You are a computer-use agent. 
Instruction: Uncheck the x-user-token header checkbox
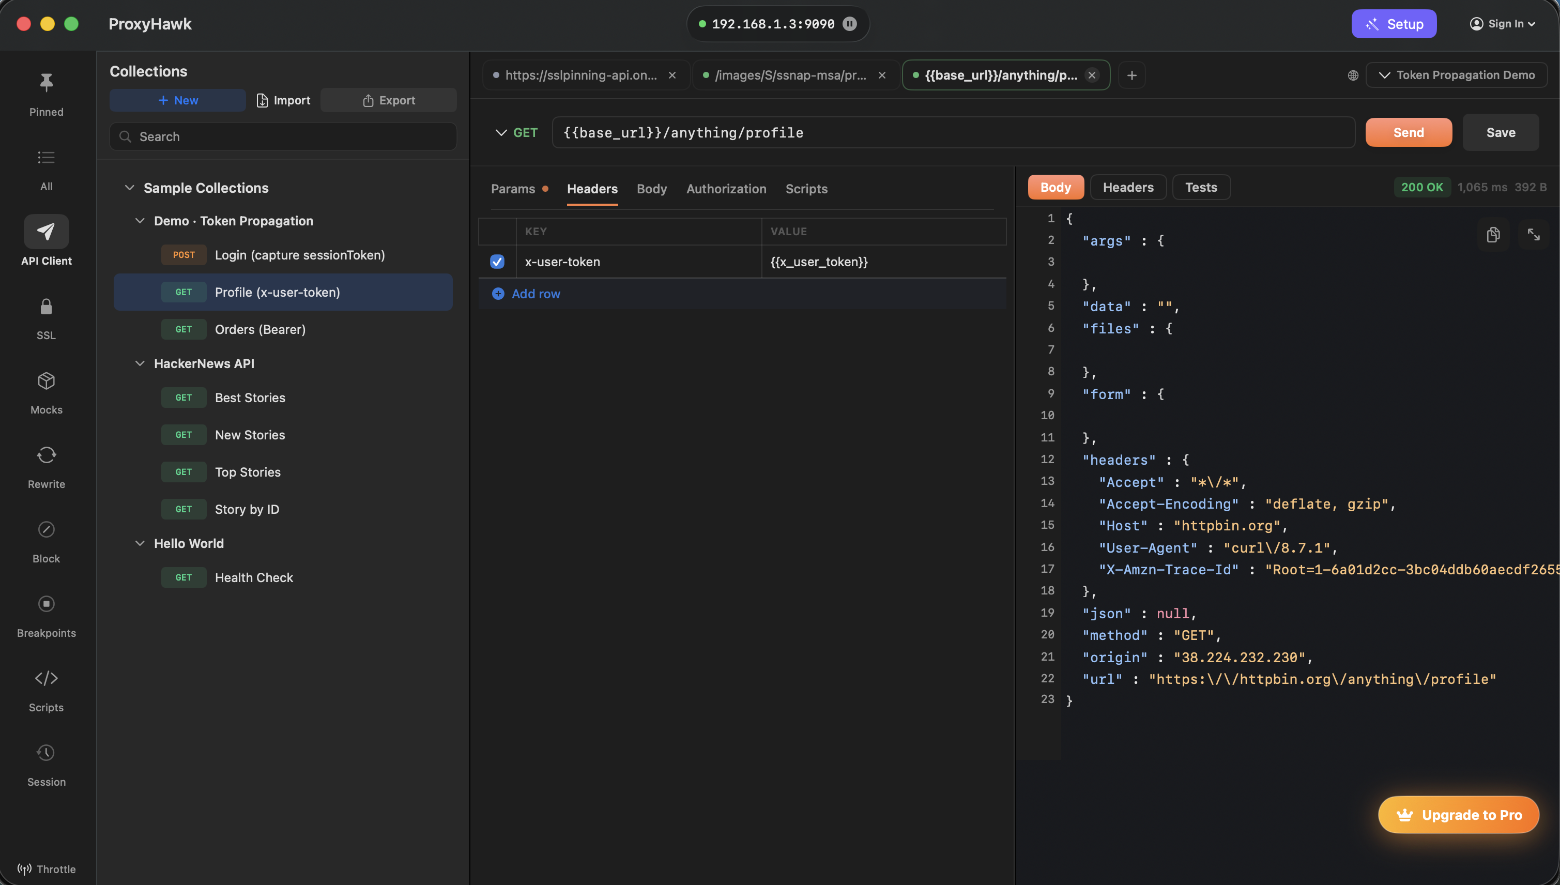coord(497,262)
